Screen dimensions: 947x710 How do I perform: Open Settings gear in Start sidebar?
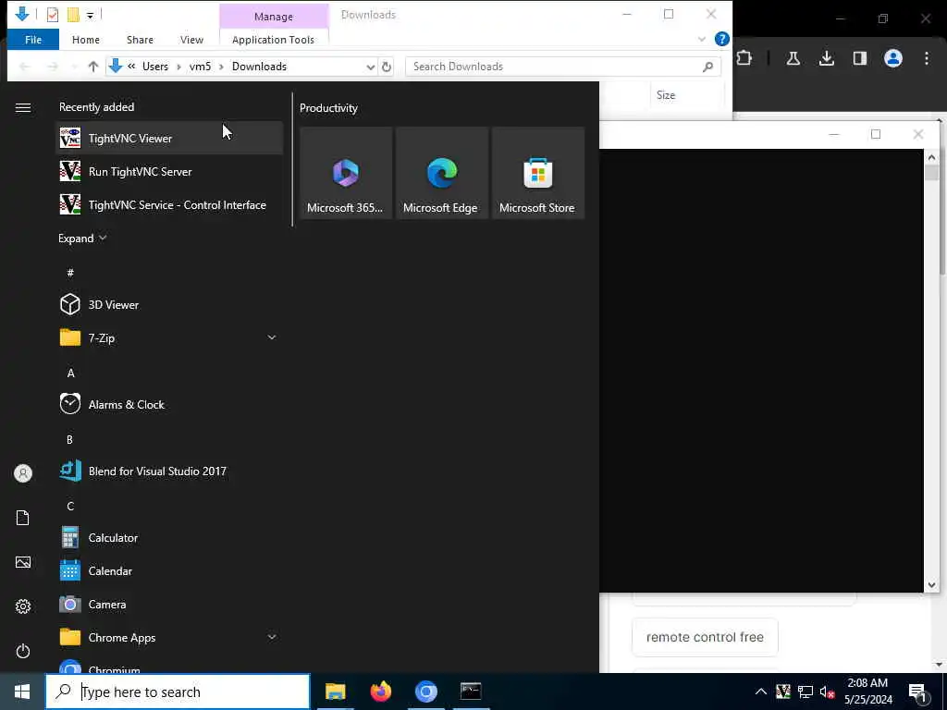point(23,606)
